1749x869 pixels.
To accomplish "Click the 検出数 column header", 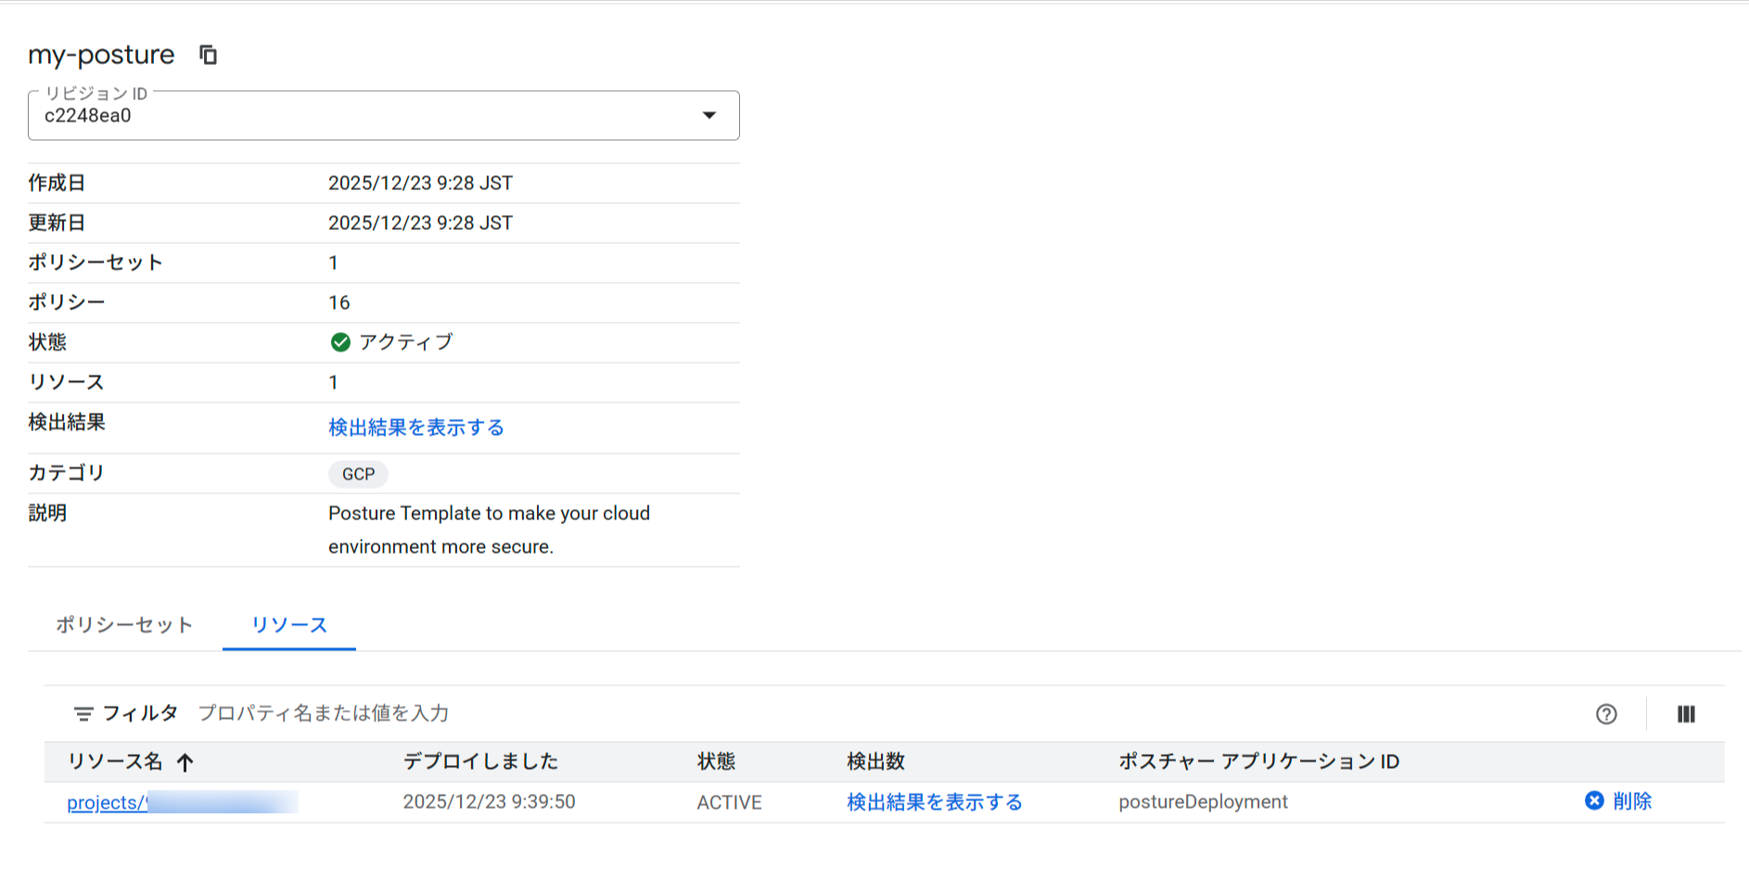I will tap(874, 761).
